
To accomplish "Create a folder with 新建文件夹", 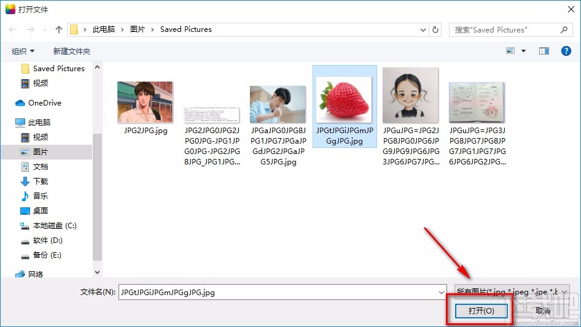I will pyautogui.click(x=71, y=51).
